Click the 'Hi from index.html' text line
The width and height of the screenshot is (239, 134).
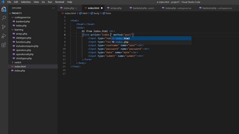(94, 31)
